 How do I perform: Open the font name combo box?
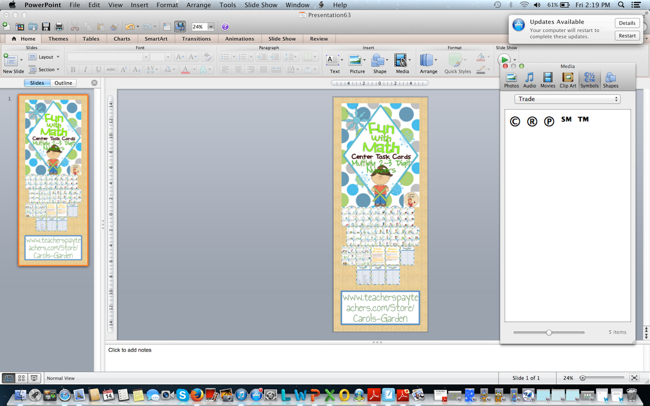[108, 57]
